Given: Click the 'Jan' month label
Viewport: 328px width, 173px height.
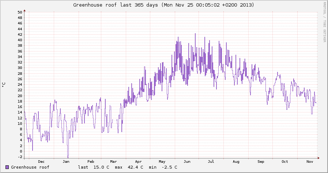Looking at the screenshot, I should tap(66, 162).
